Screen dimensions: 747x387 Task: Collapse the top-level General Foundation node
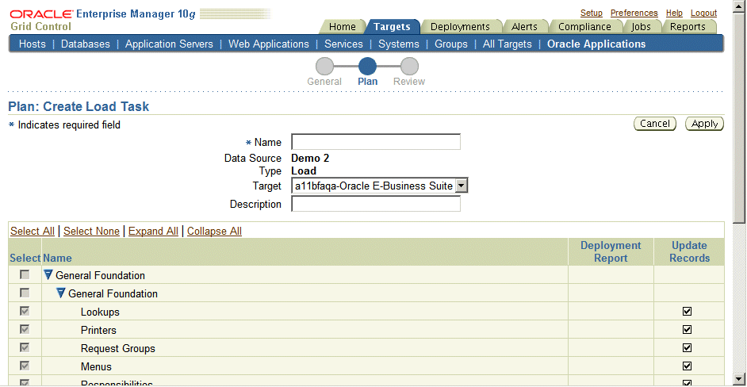pyautogui.click(x=48, y=275)
